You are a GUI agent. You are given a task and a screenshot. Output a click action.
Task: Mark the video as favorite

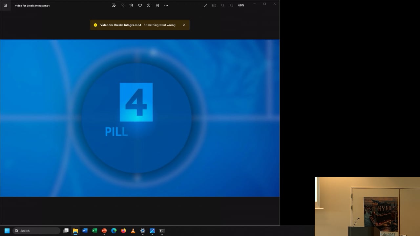[140, 6]
